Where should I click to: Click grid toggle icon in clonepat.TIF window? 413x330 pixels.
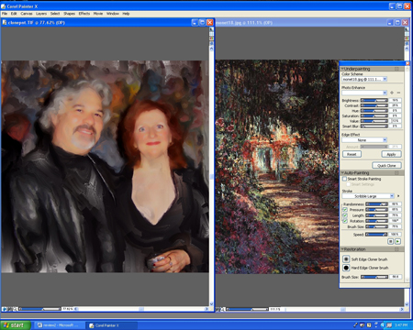[211, 34]
